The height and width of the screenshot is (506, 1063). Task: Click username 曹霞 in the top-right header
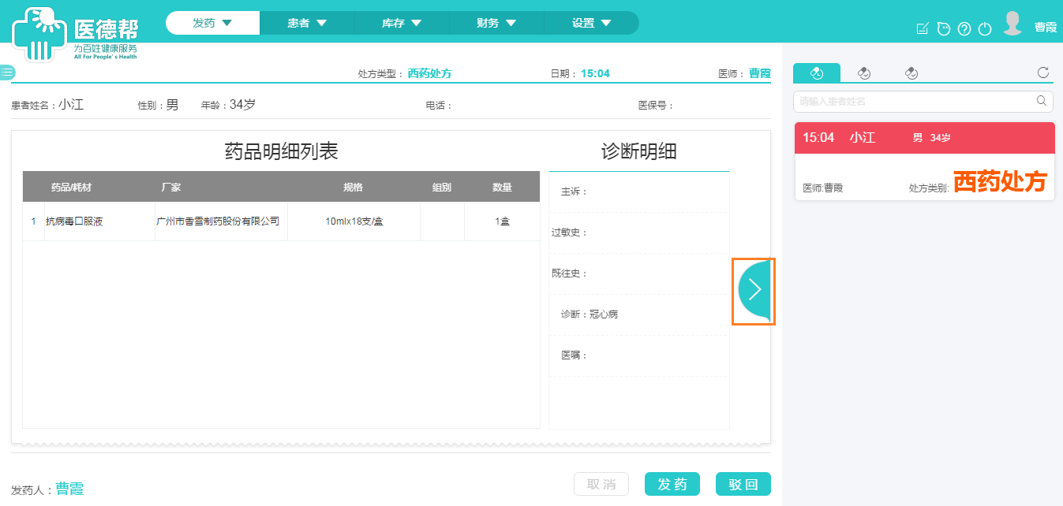pyautogui.click(x=1046, y=28)
